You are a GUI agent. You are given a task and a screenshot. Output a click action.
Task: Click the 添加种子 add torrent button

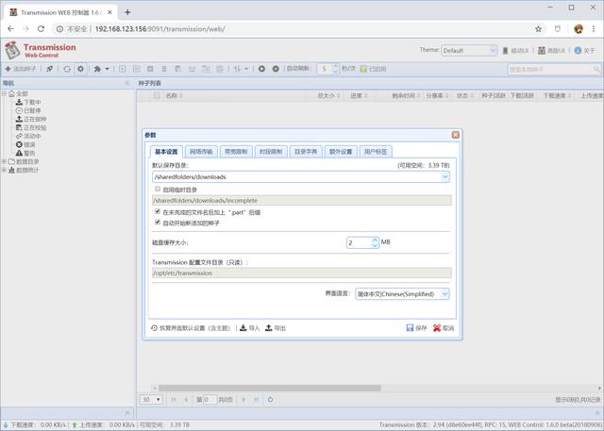(x=21, y=69)
